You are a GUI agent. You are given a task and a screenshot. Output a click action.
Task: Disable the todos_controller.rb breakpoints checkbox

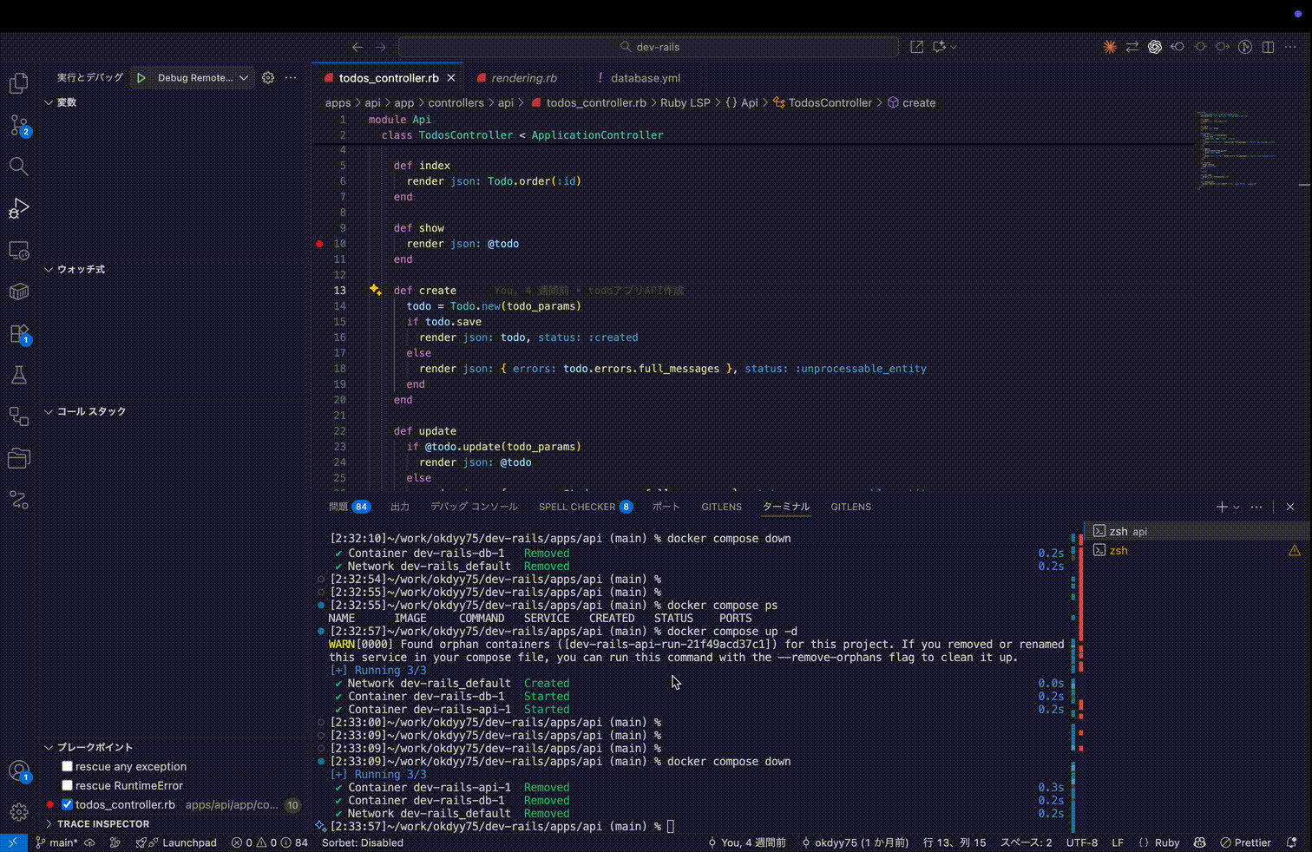(x=67, y=804)
